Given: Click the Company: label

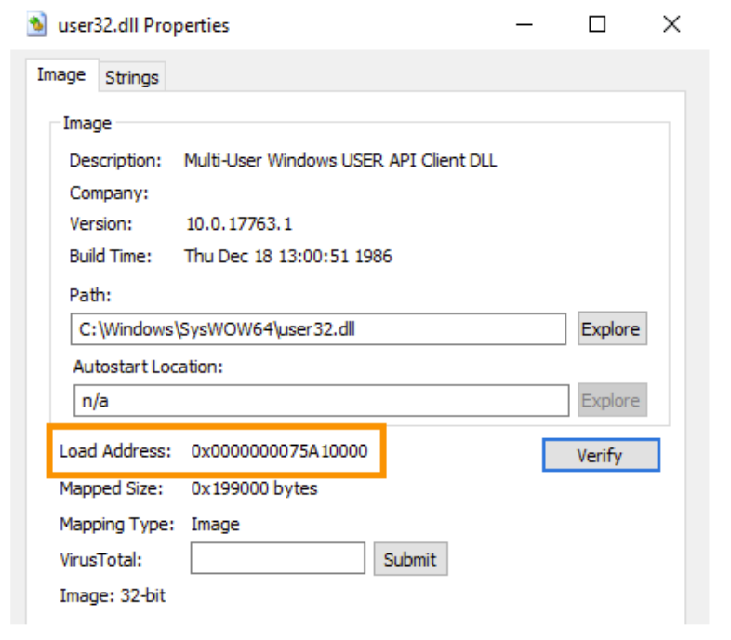Looking at the screenshot, I should (x=109, y=193).
